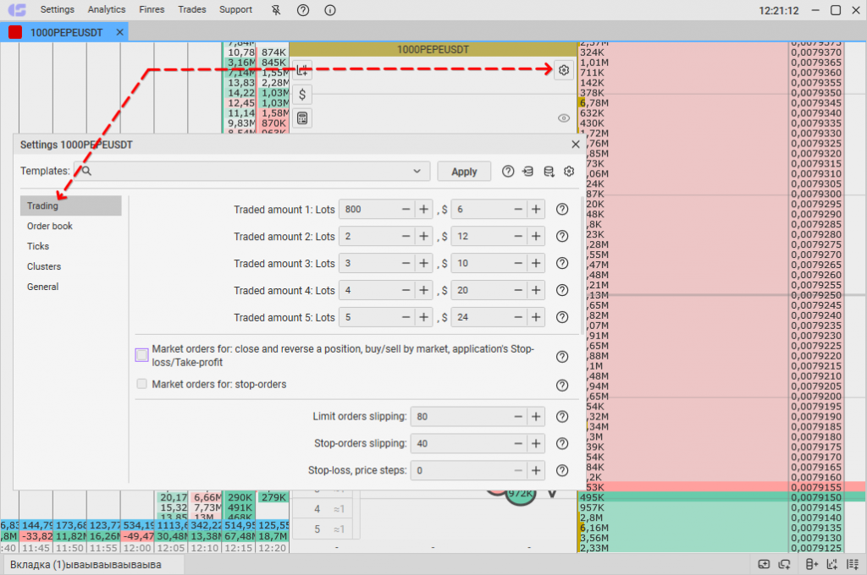Open the Analytics menu
Image resolution: width=867 pixels, height=575 pixels.
coord(107,10)
